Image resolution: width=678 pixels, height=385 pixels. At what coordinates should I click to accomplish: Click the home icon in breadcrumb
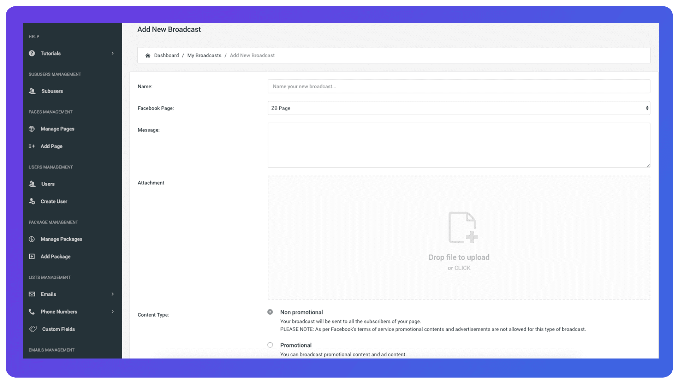click(148, 55)
